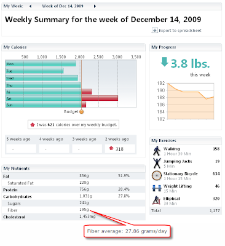Click the Jumping Jacks figure icon
This screenshot has height=246, width=225.
[x=157, y=164]
